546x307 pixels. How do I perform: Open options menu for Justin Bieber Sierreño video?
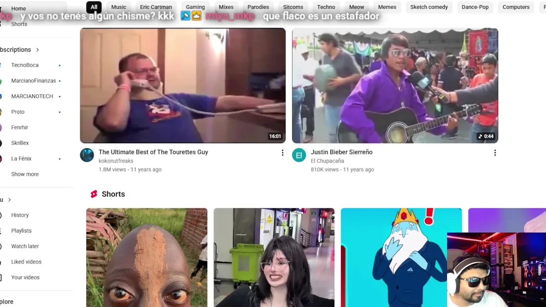coord(495,153)
